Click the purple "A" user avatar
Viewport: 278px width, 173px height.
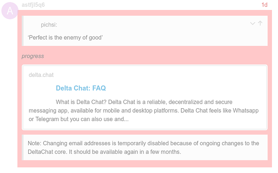[x=10, y=11]
